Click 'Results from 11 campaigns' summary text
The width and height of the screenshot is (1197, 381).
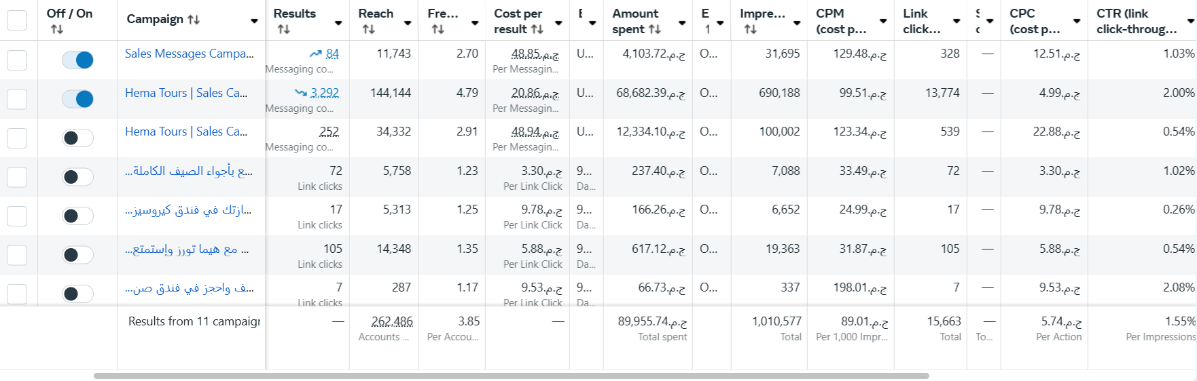[194, 321]
